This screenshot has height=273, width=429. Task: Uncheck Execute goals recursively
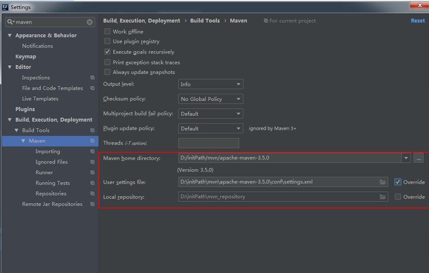click(108, 52)
